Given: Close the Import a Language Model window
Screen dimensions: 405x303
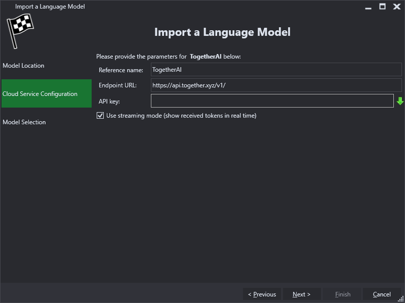Looking at the screenshot, I should 397,7.
